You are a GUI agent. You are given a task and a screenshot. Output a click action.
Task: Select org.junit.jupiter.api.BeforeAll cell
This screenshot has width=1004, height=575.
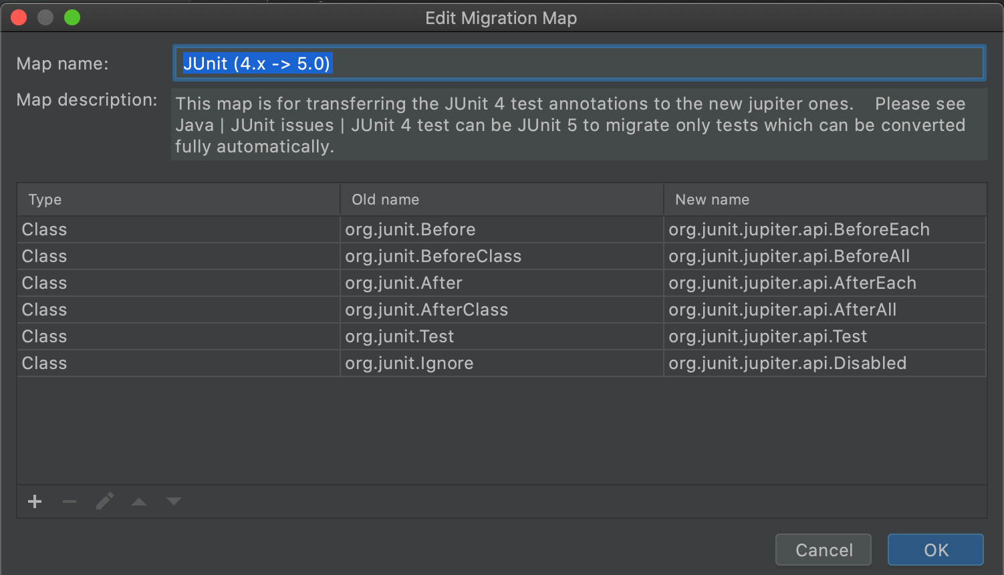tap(825, 256)
